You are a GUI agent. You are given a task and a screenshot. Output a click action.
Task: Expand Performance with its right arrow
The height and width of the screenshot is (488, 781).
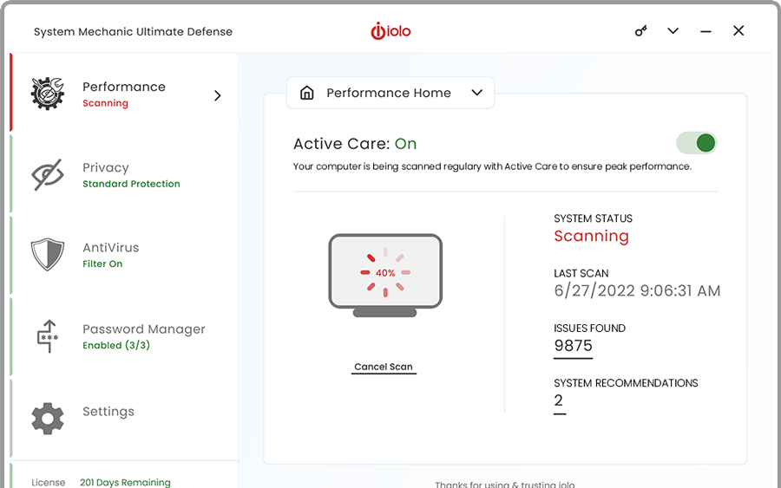(x=217, y=95)
